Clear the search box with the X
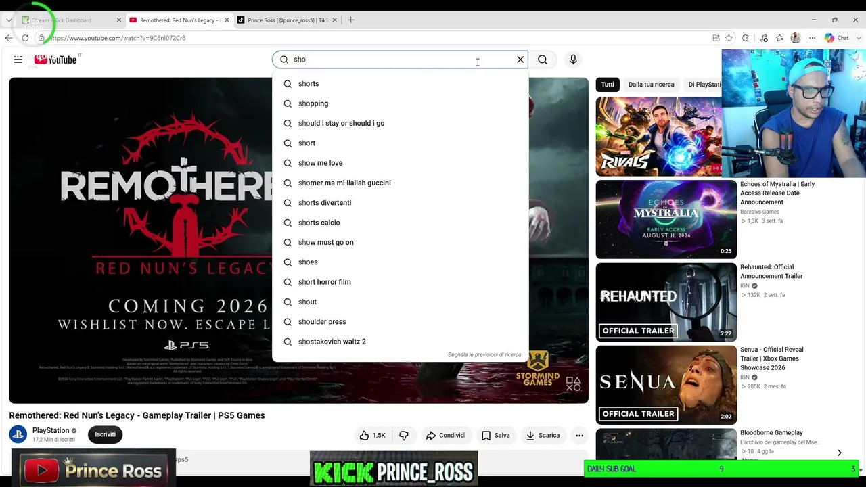Viewport: 866px width, 487px height. coord(520,60)
